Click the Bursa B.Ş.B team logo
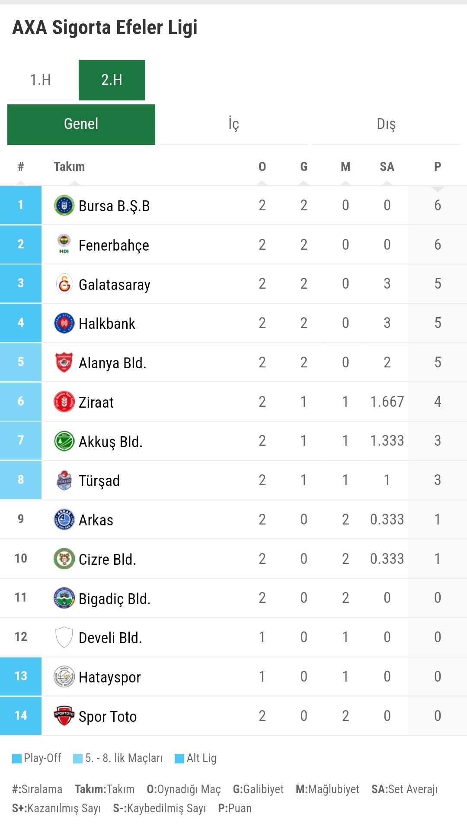This screenshot has height=827, width=467. [64, 206]
